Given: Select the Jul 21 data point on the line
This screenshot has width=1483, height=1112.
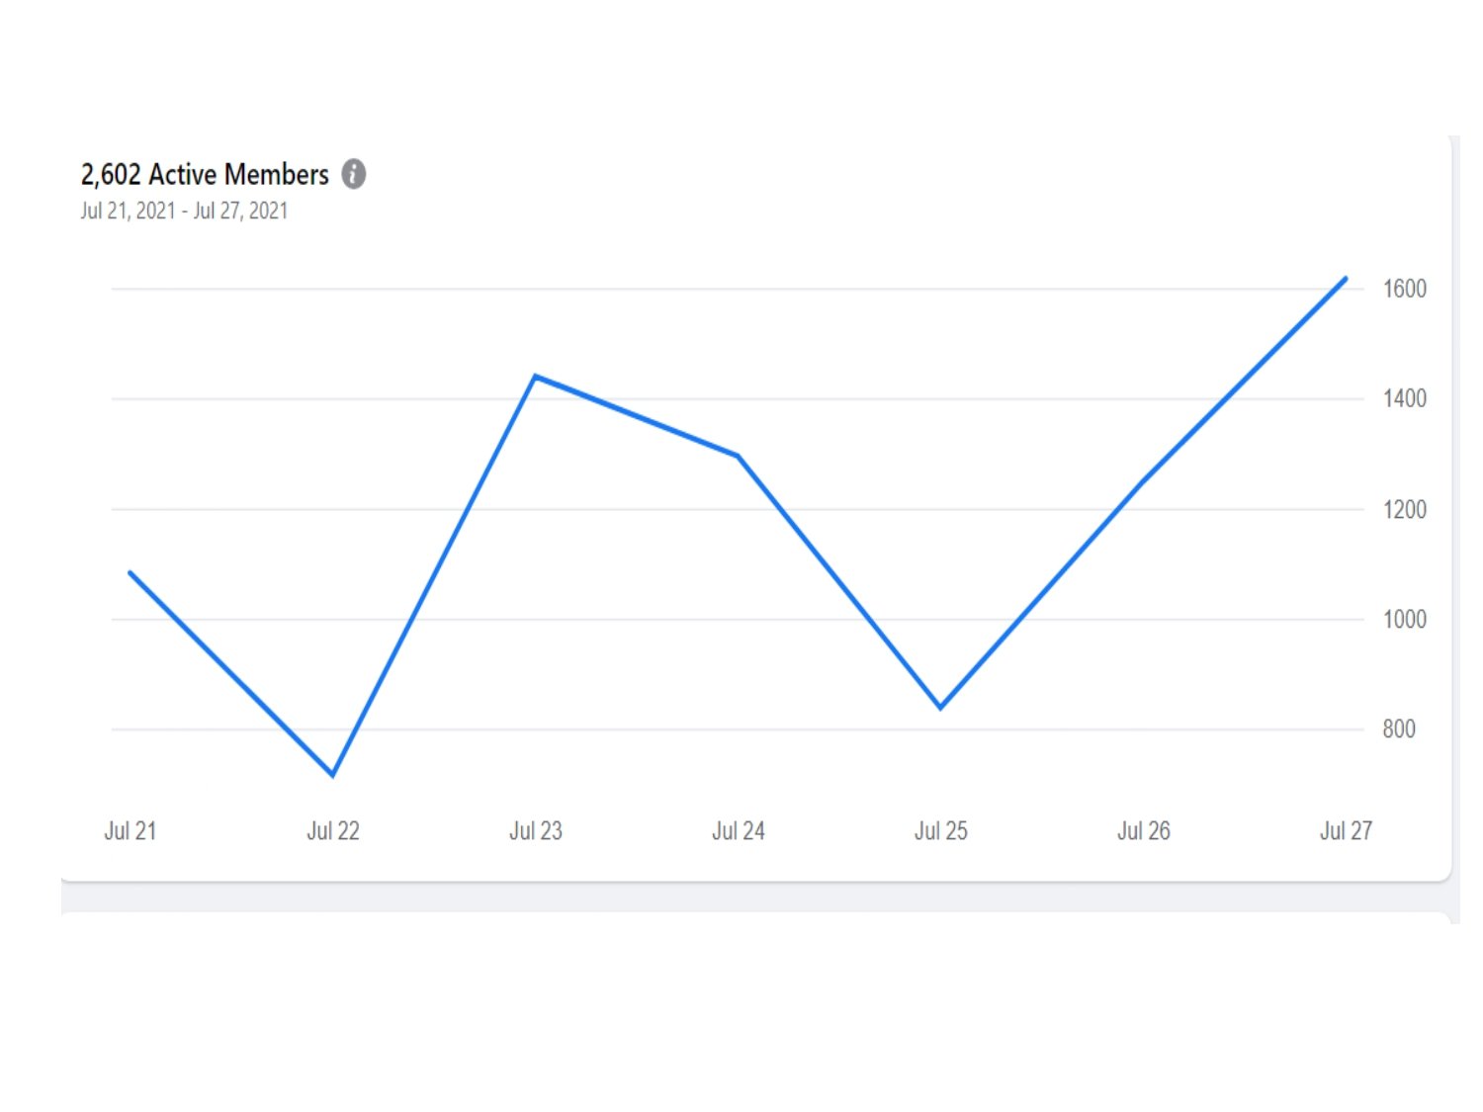Looking at the screenshot, I should [131, 572].
